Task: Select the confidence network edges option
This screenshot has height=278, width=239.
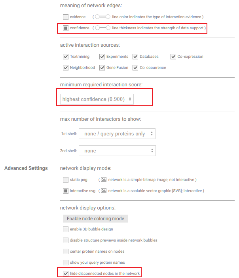Action: pyautogui.click(x=66, y=28)
